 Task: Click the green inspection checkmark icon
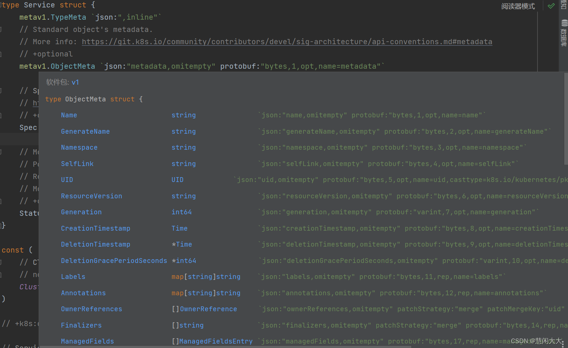pyautogui.click(x=551, y=6)
